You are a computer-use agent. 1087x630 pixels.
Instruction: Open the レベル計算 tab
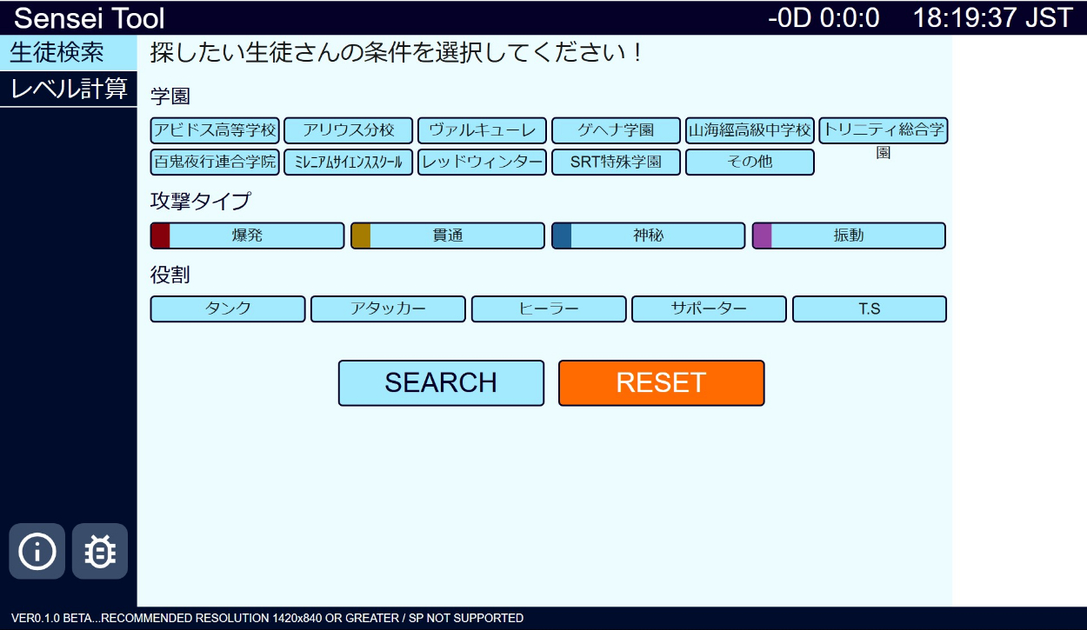pyautogui.click(x=69, y=89)
